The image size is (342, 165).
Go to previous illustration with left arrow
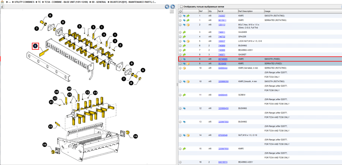coord(167,7)
